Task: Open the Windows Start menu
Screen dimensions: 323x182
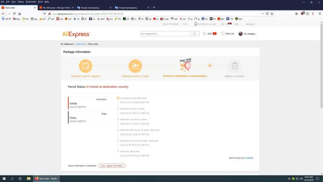Action: pos(4,178)
